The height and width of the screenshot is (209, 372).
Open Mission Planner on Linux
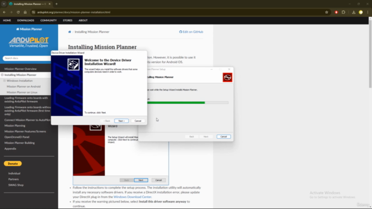22,92
